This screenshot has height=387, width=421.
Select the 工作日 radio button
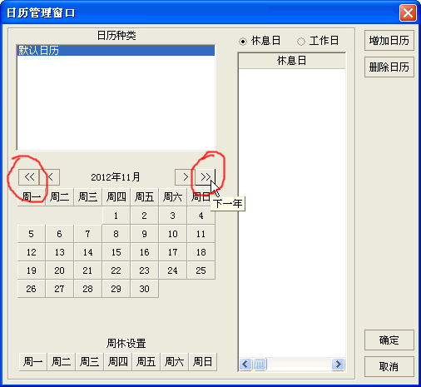coord(301,42)
